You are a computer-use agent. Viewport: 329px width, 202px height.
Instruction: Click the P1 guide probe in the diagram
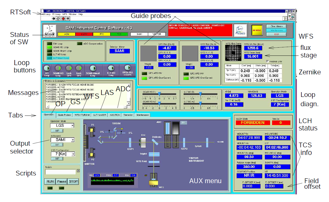coord(92,132)
